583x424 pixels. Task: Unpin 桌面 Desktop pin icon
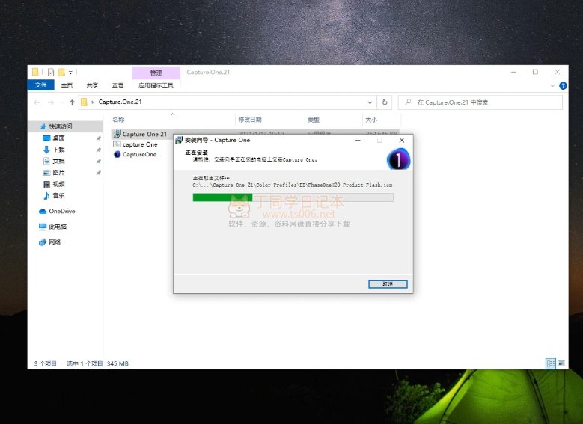[98, 138]
